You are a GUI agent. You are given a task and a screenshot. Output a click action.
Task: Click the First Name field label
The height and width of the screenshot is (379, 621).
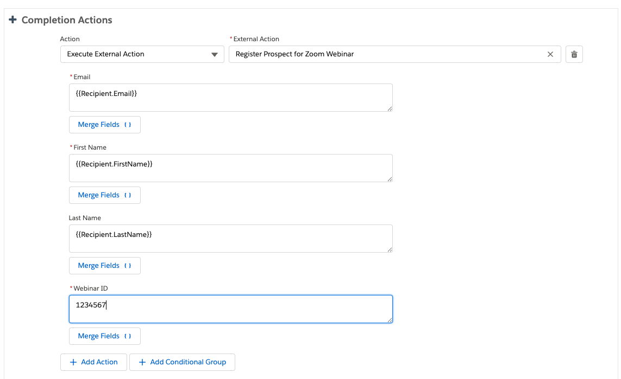[x=90, y=147]
